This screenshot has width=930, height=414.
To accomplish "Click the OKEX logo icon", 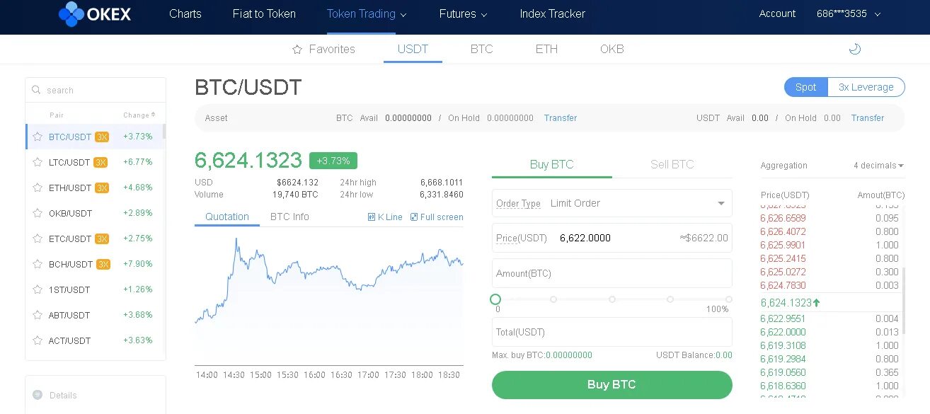I will [x=71, y=13].
